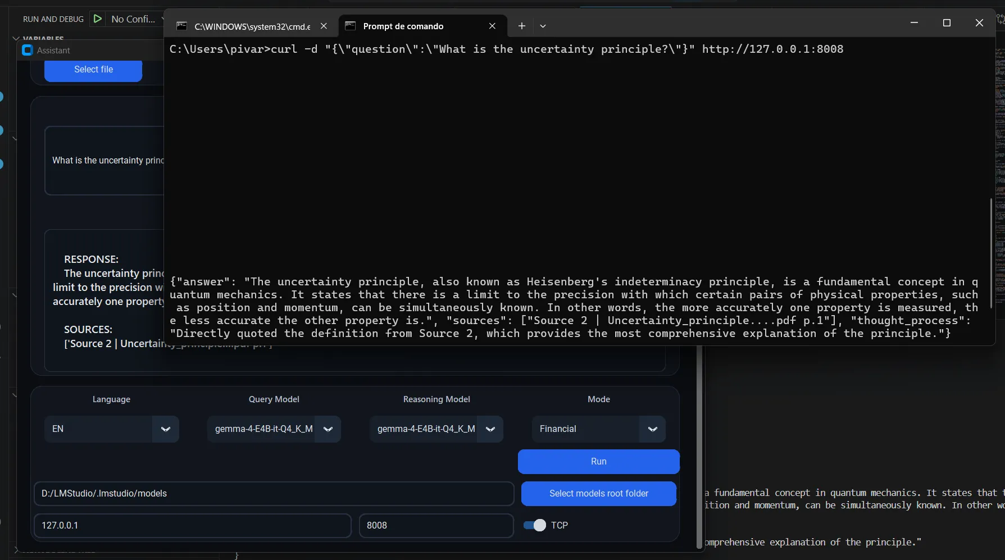Image resolution: width=1005 pixels, height=560 pixels.
Task: Toggle the TCP switch
Action: [534, 525]
